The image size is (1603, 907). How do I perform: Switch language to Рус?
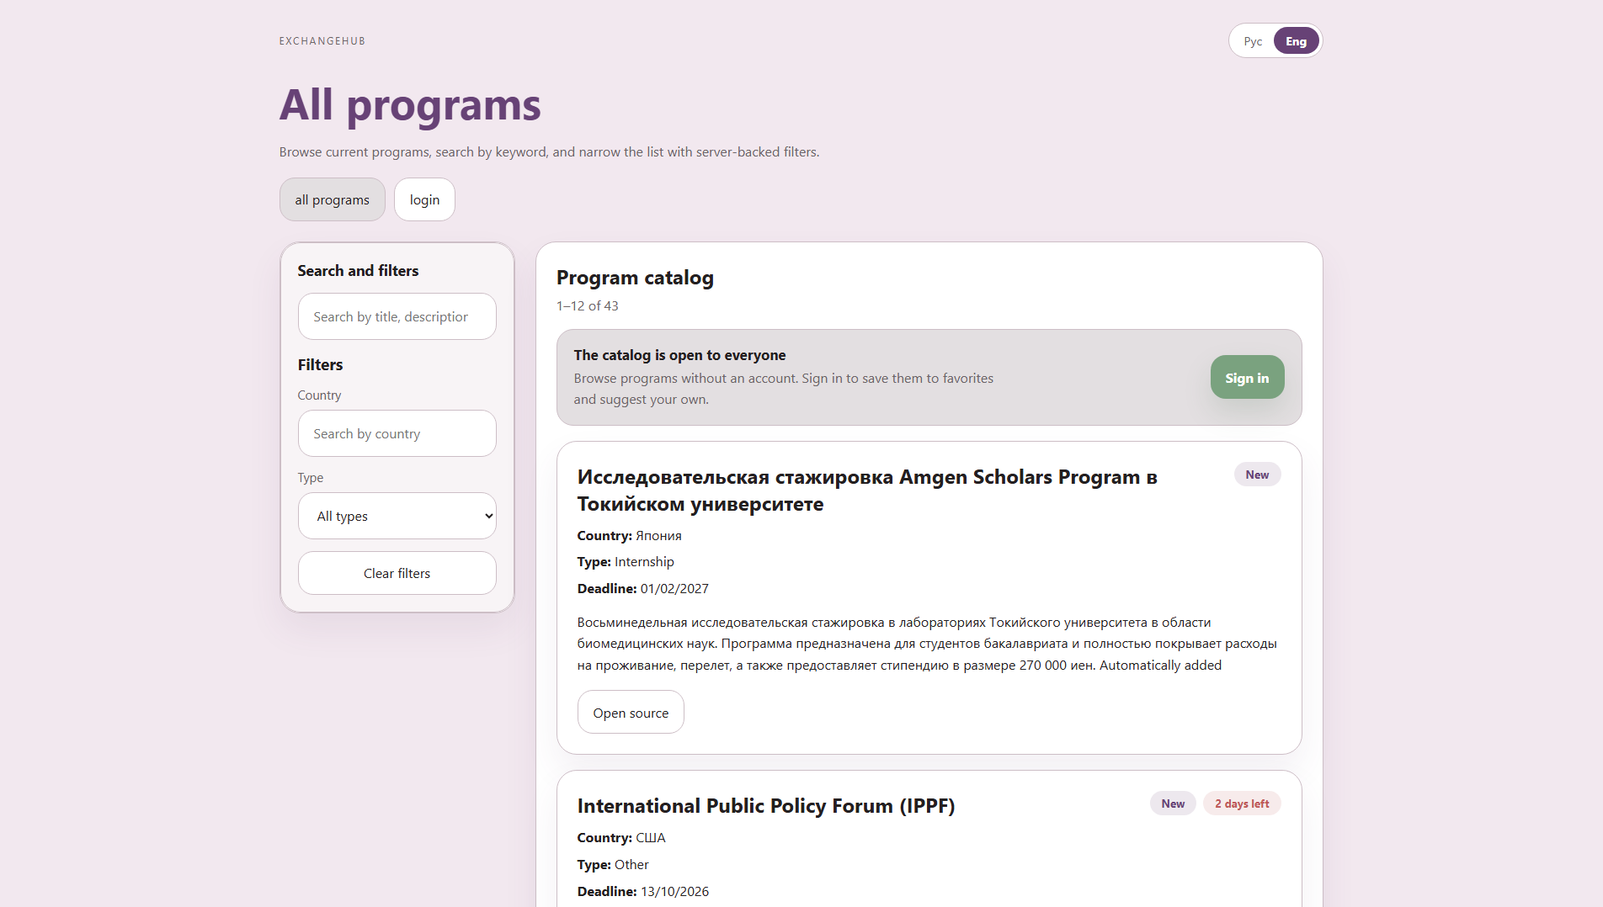(x=1253, y=41)
